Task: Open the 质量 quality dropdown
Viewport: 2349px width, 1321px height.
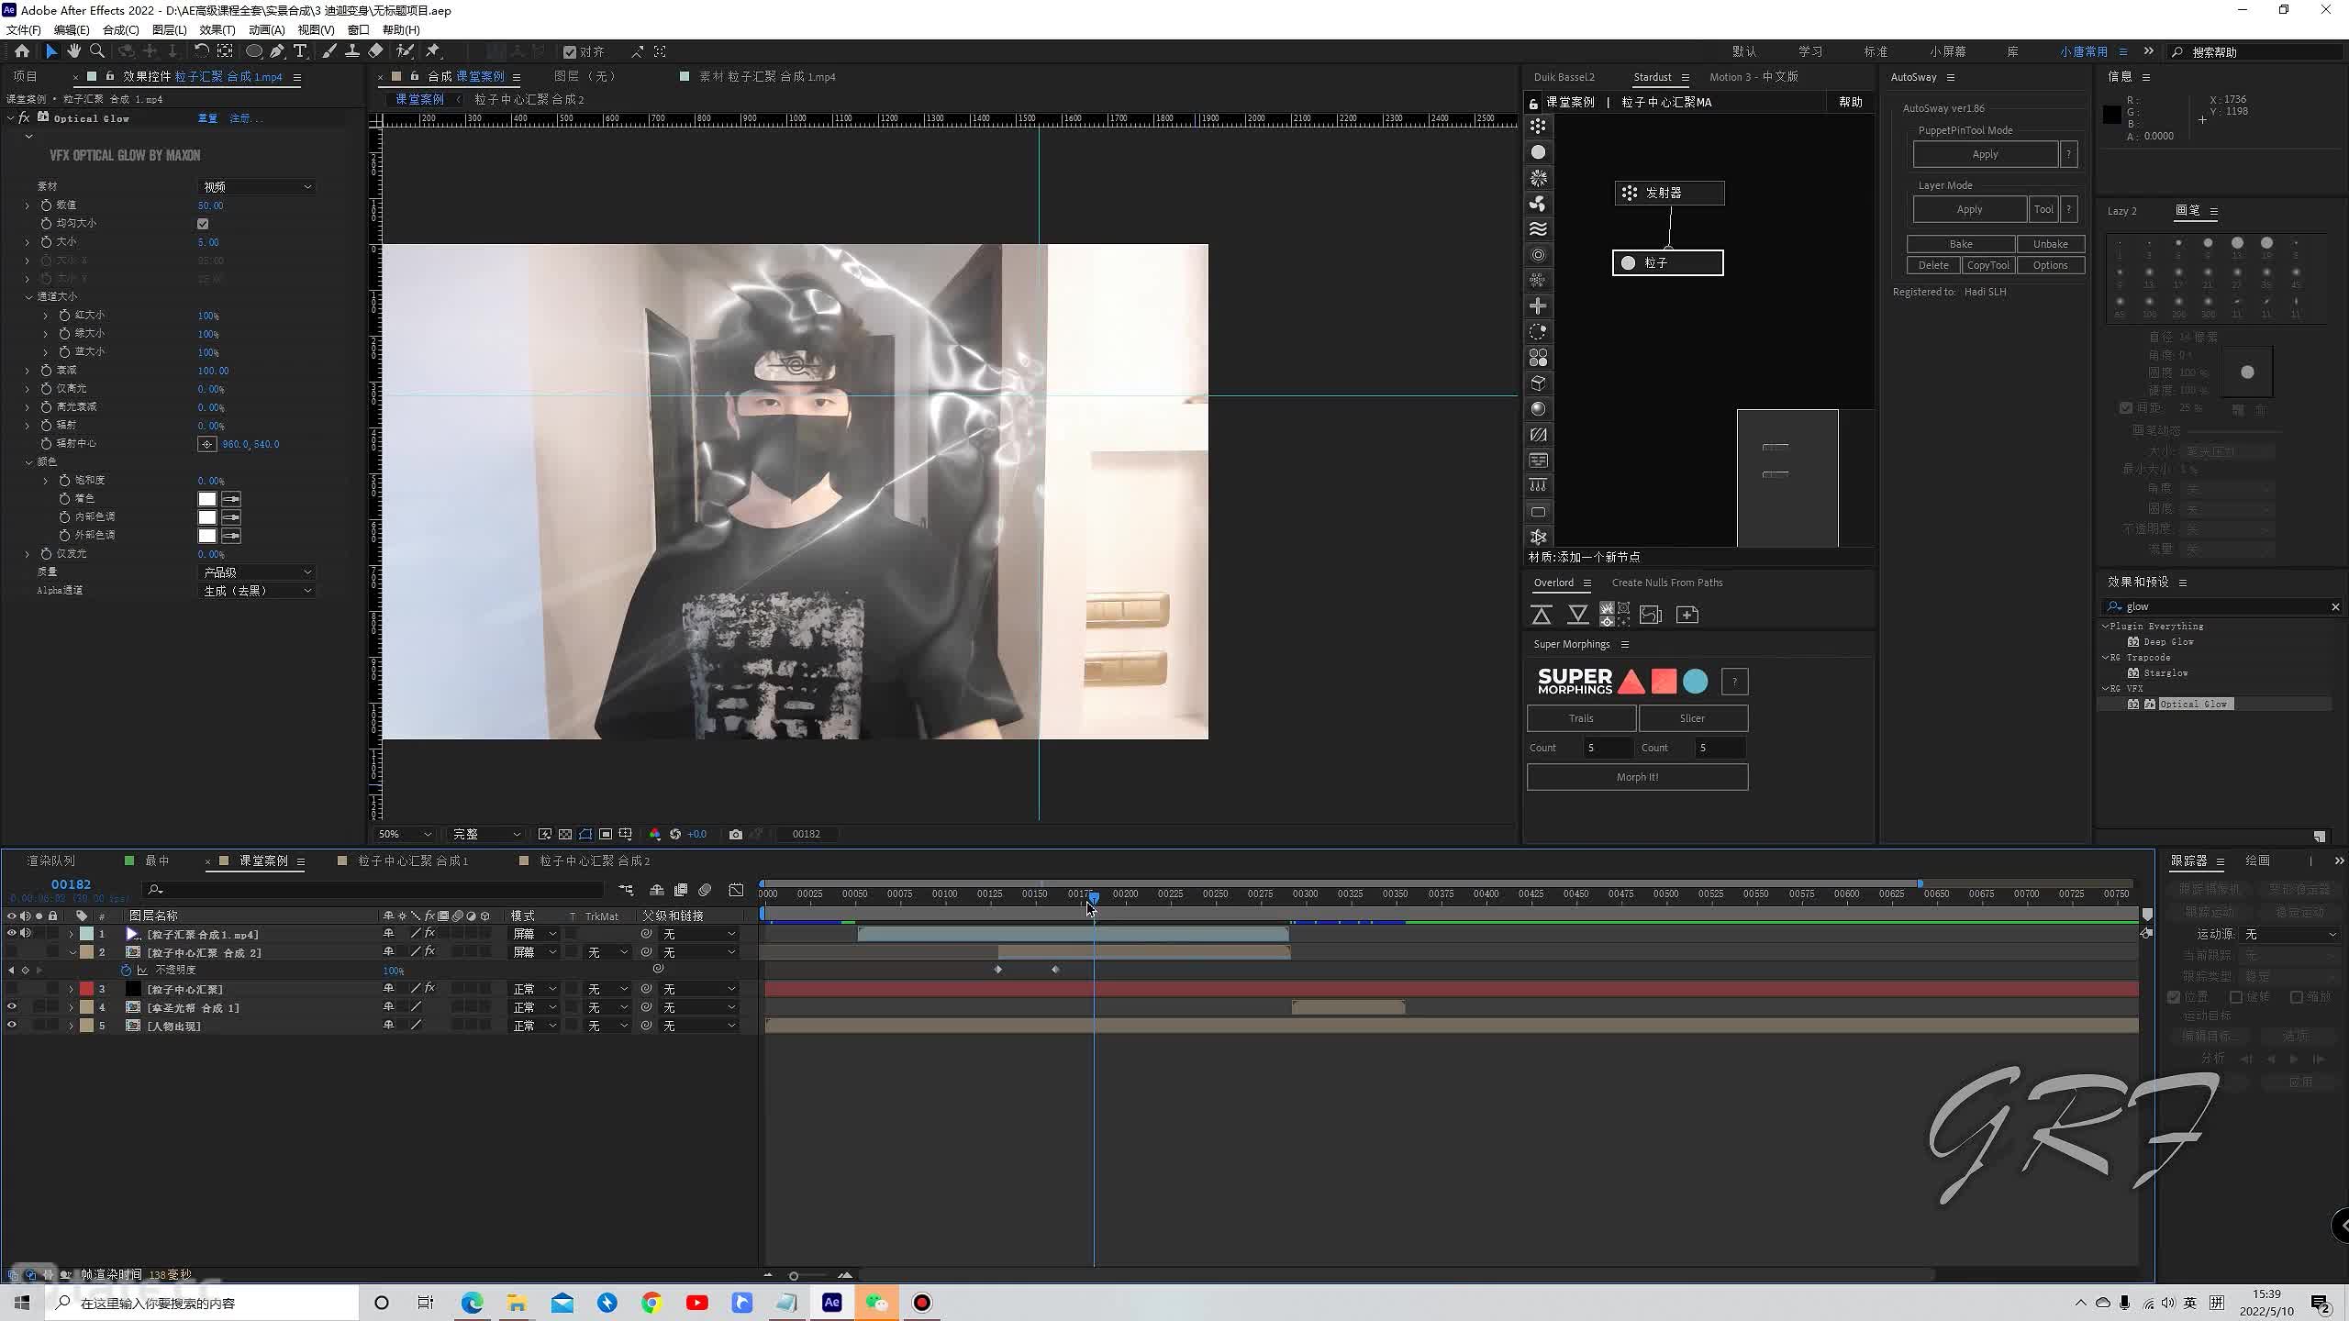Action: [x=257, y=572]
